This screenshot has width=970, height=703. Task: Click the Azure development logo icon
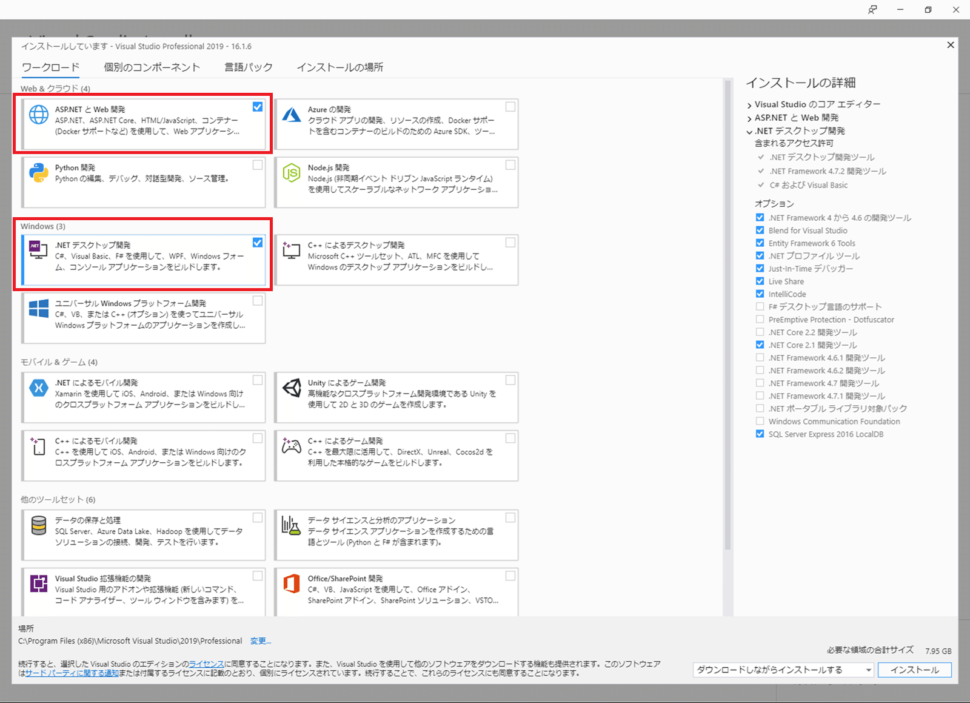[292, 114]
